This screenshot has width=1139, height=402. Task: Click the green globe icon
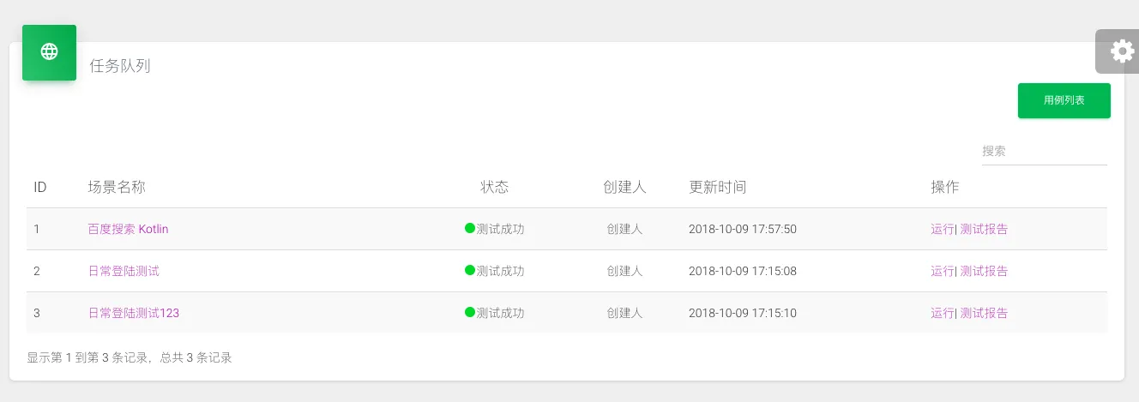[x=49, y=52]
